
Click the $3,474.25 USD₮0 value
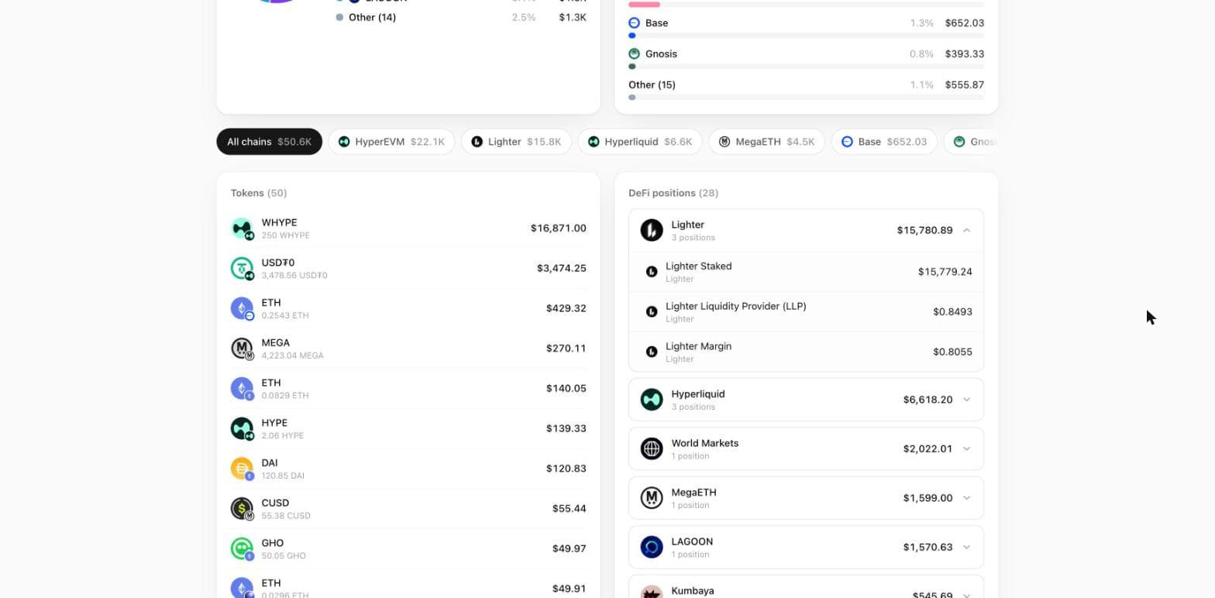[x=561, y=268]
